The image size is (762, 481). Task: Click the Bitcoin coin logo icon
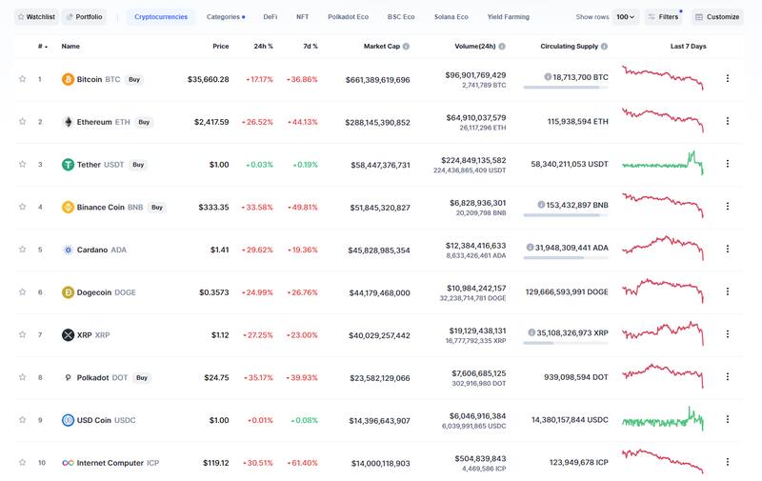pyautogui.click(x=68, y=79)
